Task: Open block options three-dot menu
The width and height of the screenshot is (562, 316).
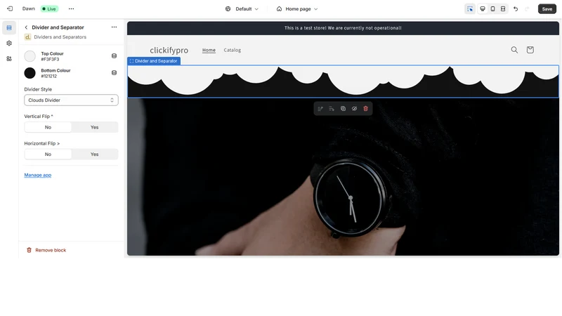Action: click(x=114, y=27)
